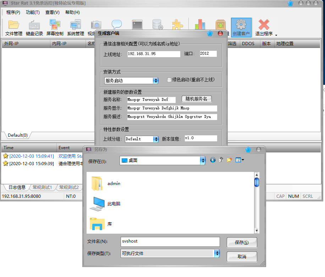The width and height of the screenshot is (325, 277).
Task: Open toolbar overflow arrow next to 退出程序
Action: (276, 35)
